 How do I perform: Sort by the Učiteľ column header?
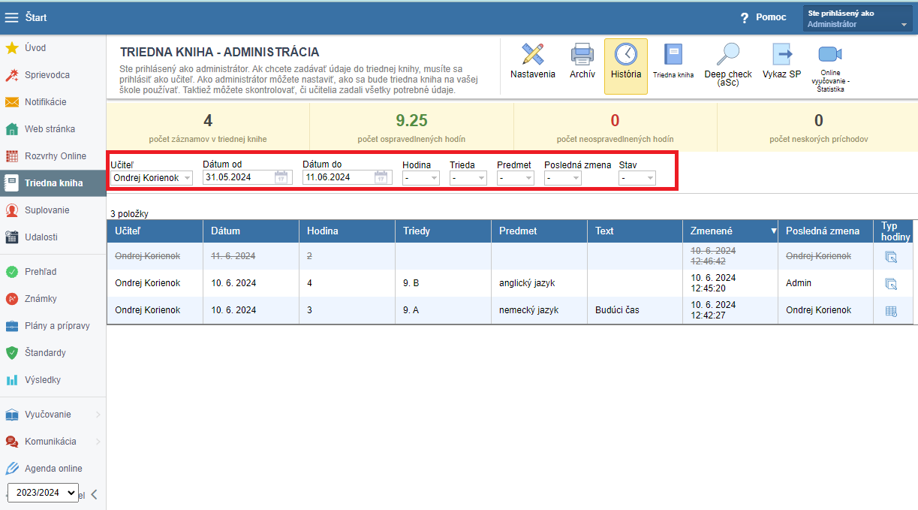[x=155, y=231]
